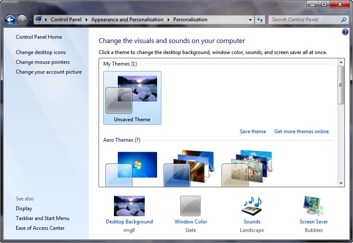Open recent pages dropdown beside Forward button

pos(30,20)
